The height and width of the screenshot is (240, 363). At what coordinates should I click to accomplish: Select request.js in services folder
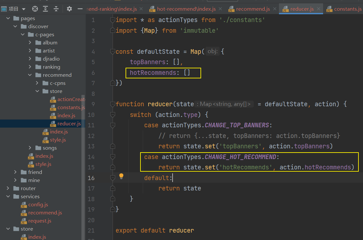[x=40, y=221]
